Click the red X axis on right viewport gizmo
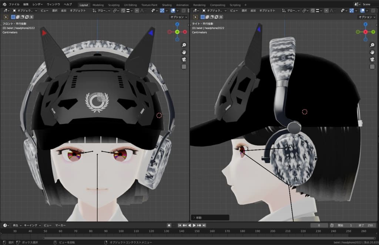This screenshot has width=379, height=245. 365,32
